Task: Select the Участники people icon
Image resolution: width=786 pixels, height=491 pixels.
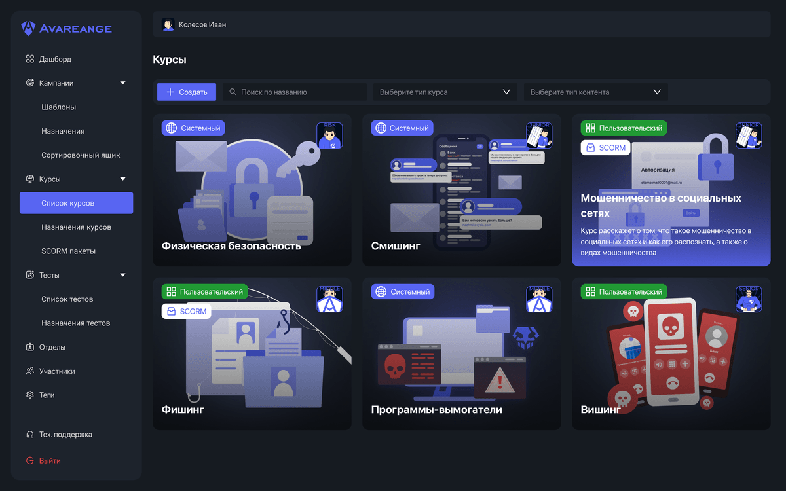Action: point(29,371)
